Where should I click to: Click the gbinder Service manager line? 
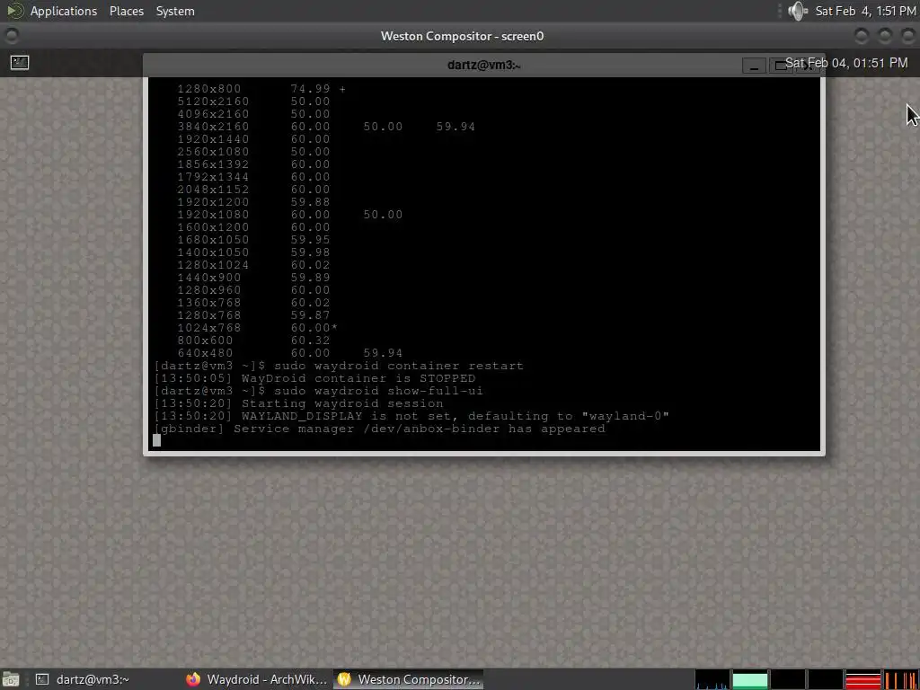click(x=379, y=429)
